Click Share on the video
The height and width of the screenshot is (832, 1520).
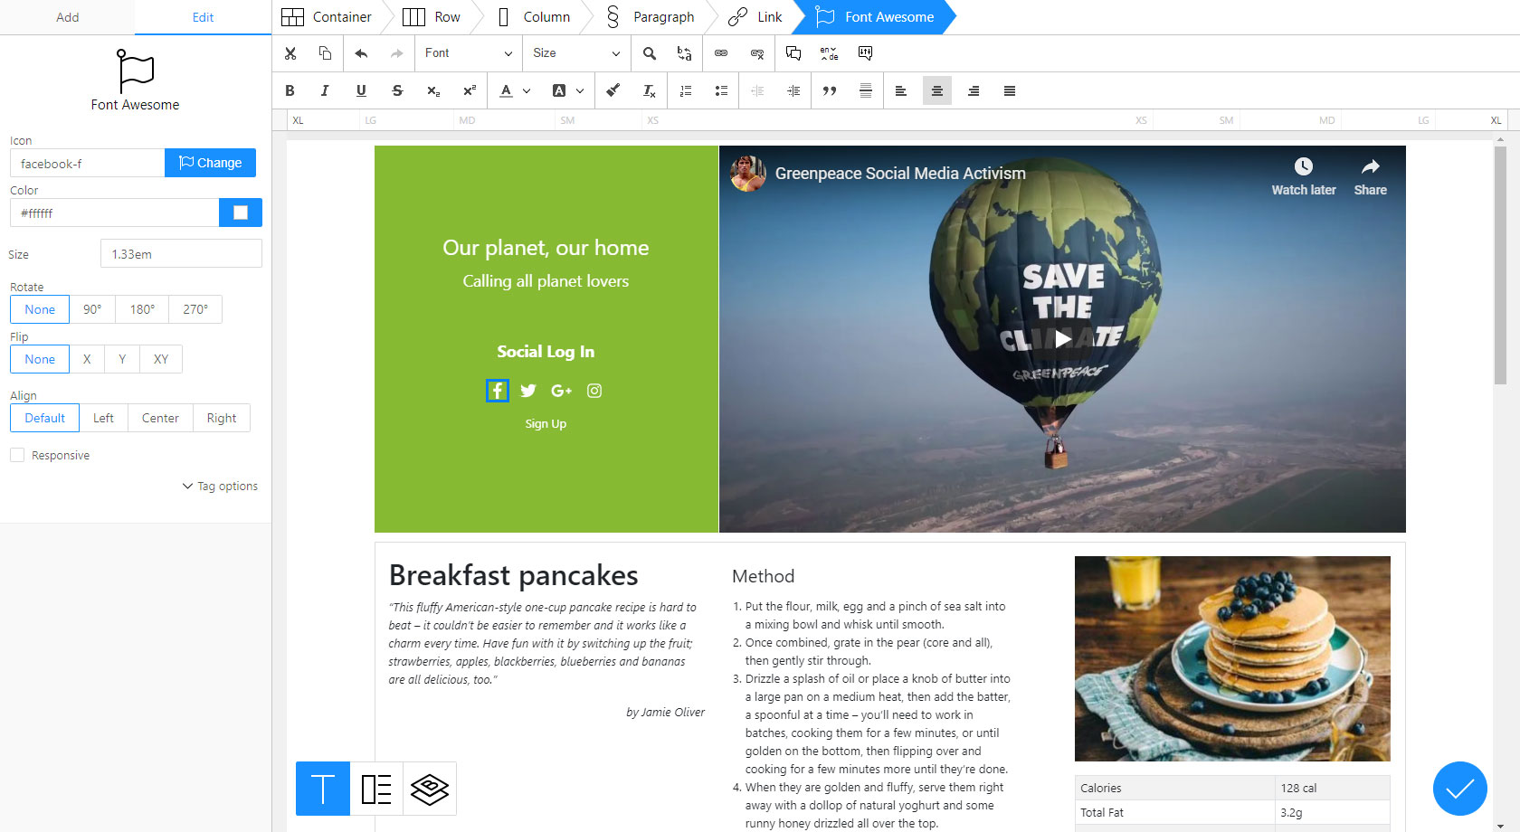click(x=1371, y=177)
